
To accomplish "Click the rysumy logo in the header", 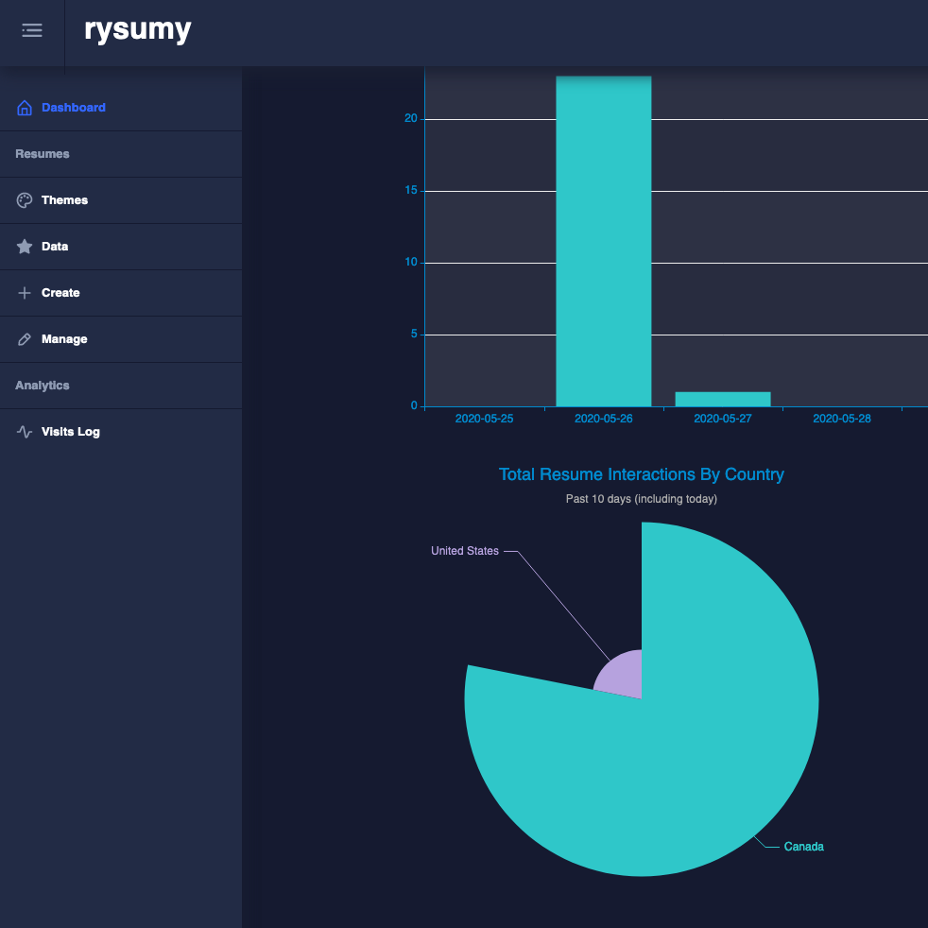I will [x=138, y=30].
